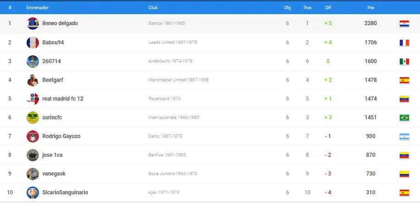
Task: Click the Spanish flag for SicarioSanguinario
Action: (x=404, y=193)
